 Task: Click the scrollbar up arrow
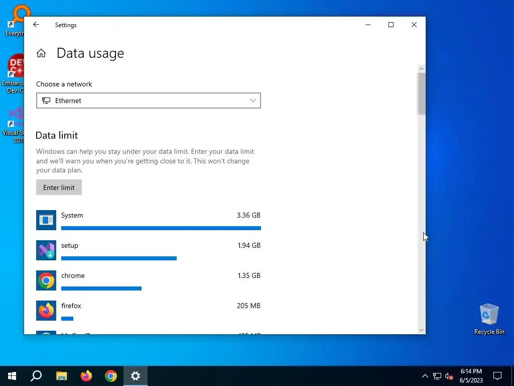pyautogui.click(x=422, y=69)
